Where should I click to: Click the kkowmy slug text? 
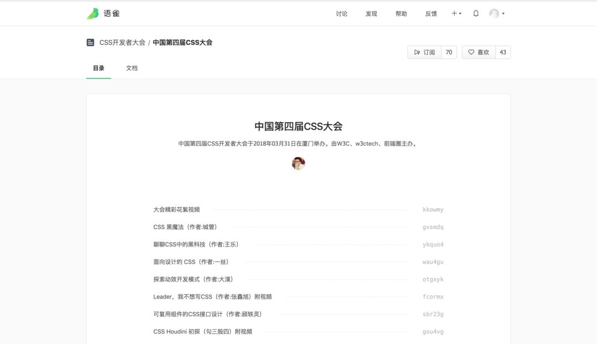pos(433,210)
